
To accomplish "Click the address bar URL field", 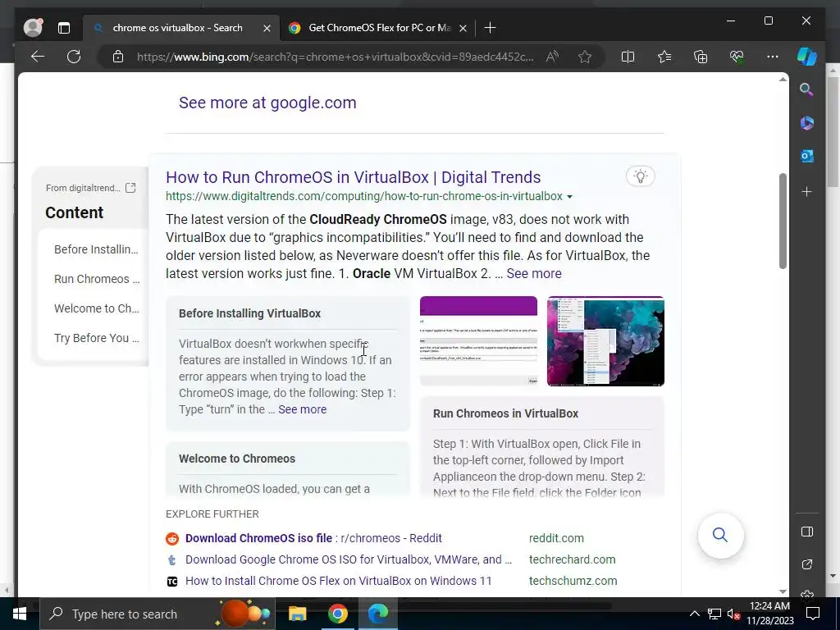I will tap(335, 57).
